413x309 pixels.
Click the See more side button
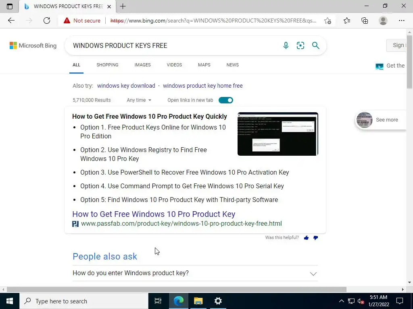pyautogui.click(x=382, y=120)
